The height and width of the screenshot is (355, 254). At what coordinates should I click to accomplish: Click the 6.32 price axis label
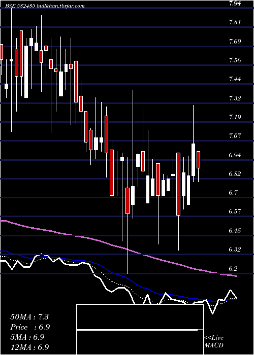click(235, 250)
